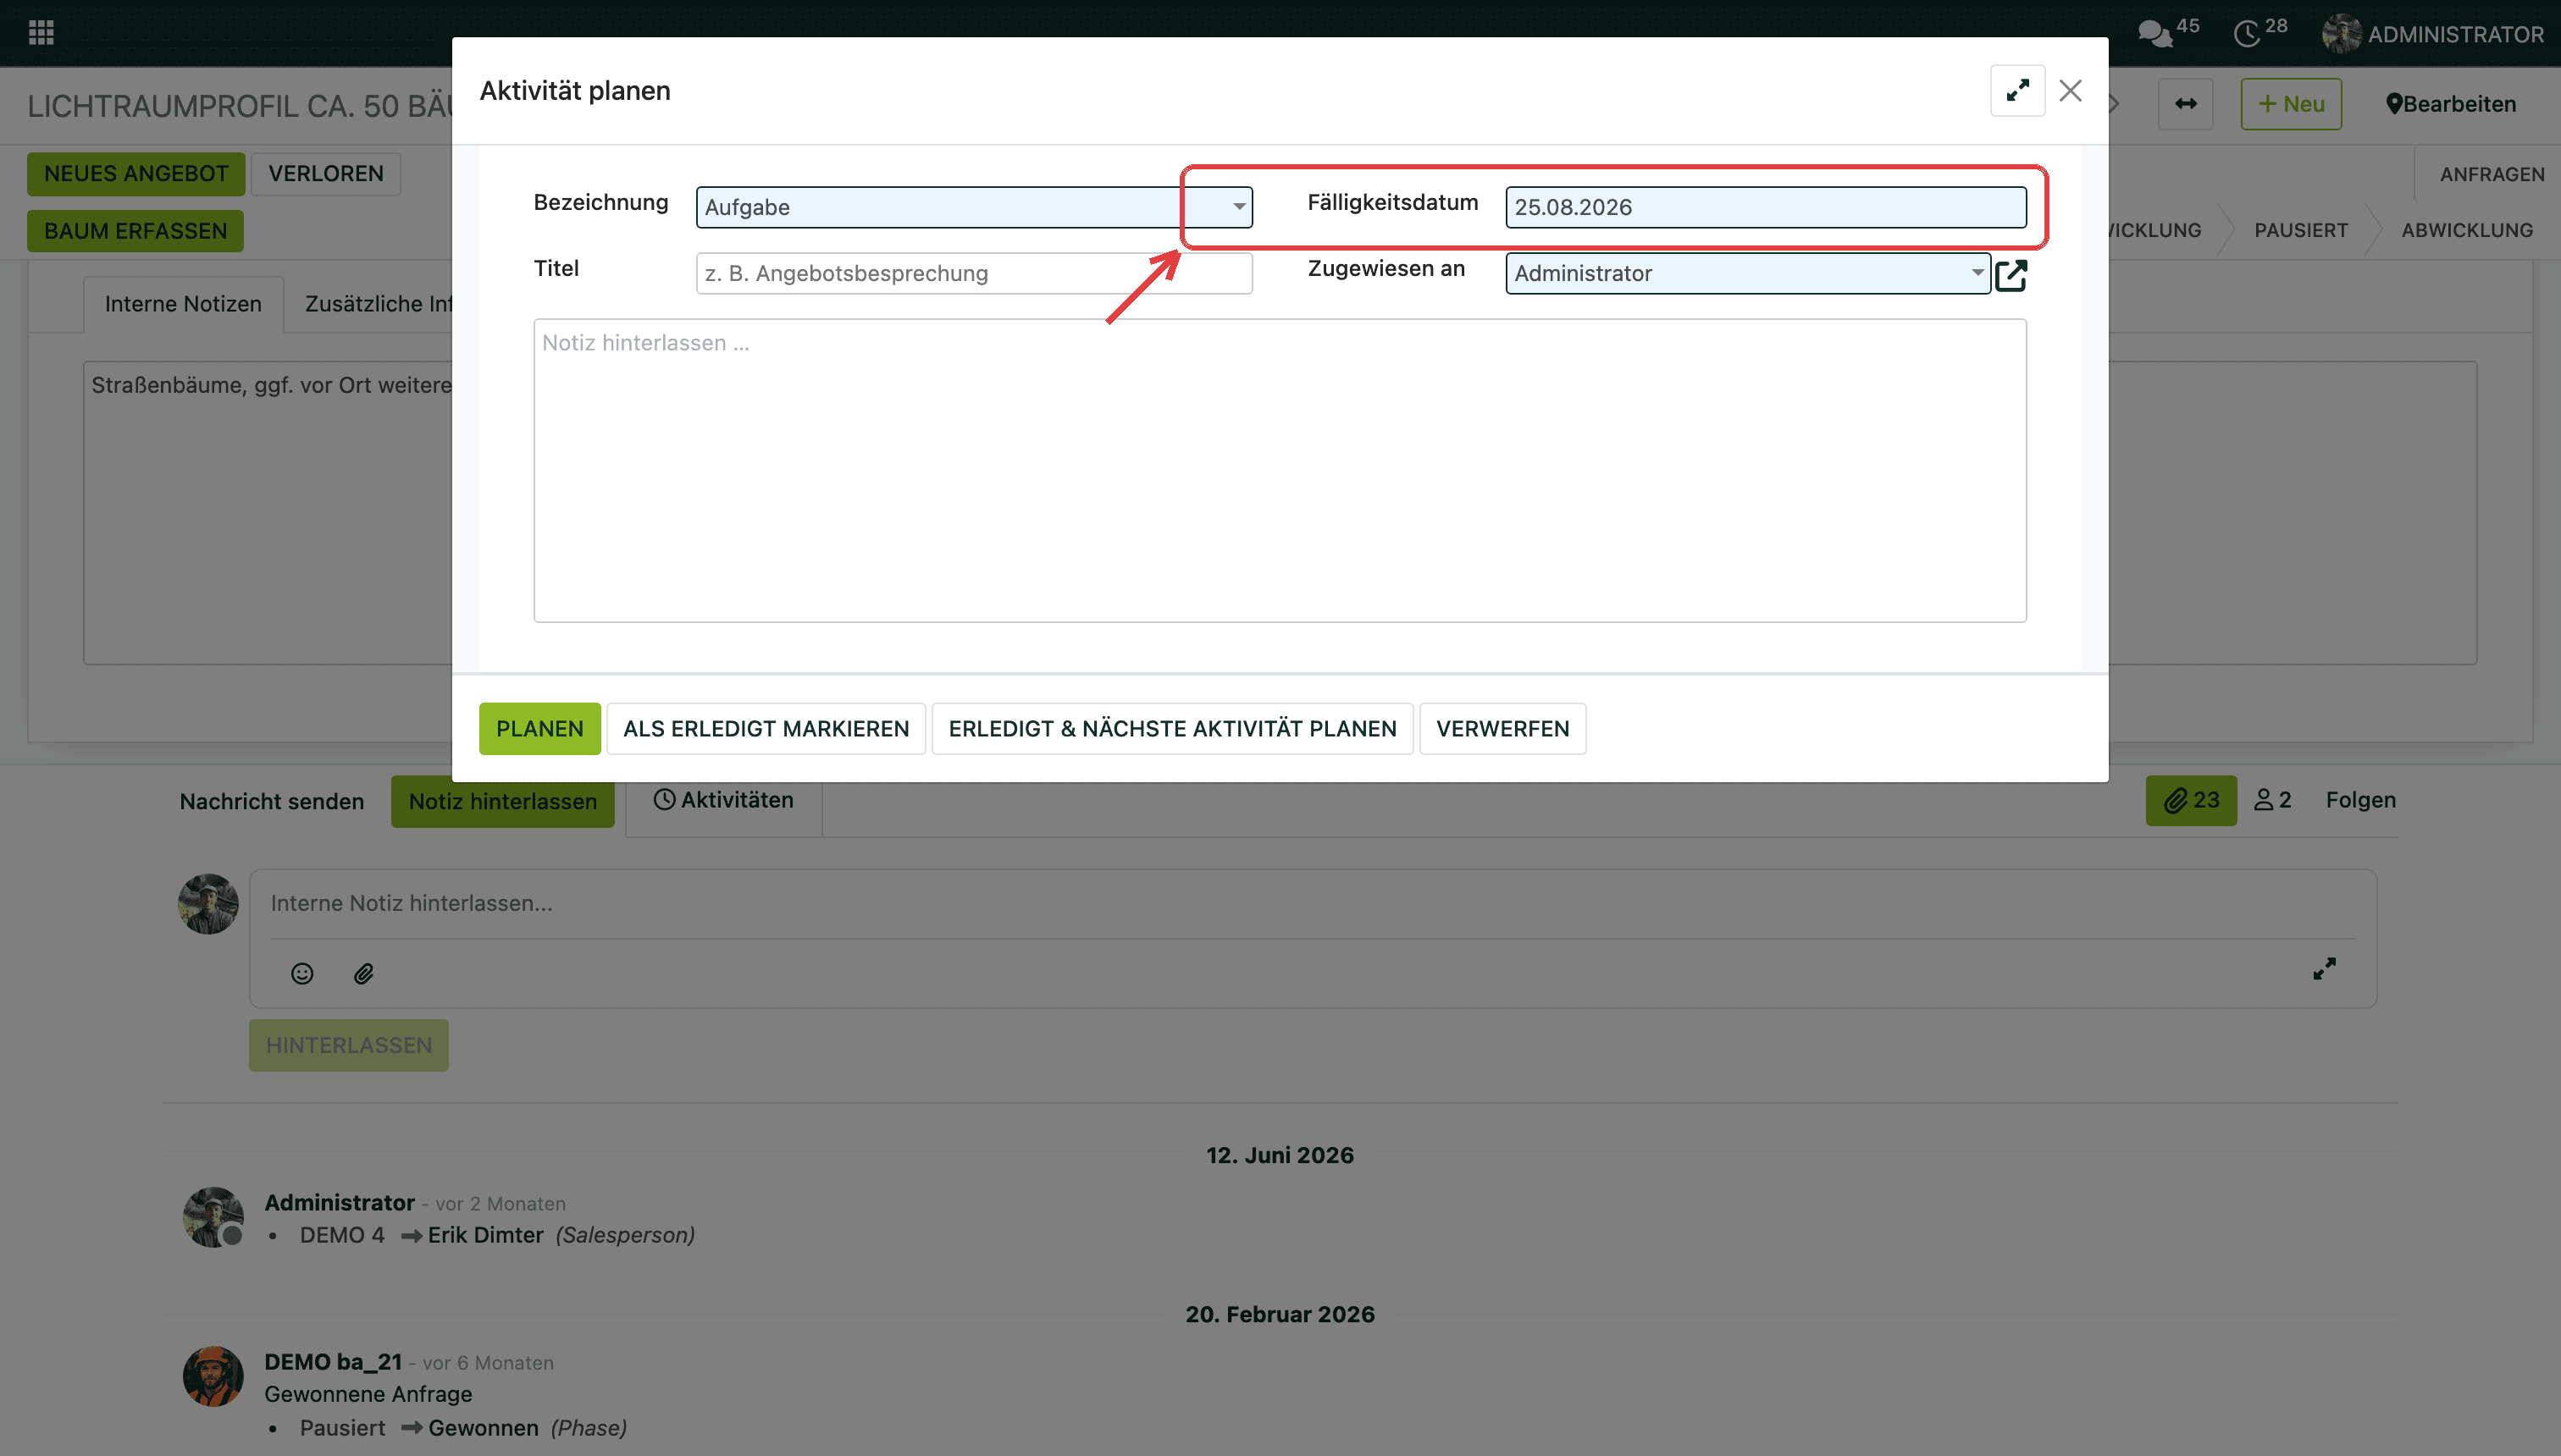This screenshot has height=1456, width=2561.
Task: Click DEMO ba_21 avatar in chatter
Action: (213, 1376)
